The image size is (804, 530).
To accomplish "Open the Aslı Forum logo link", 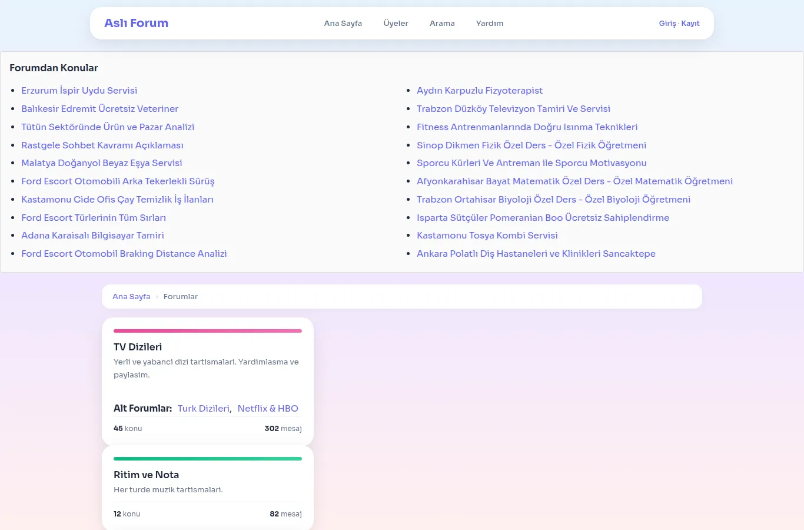I will (136, 23).
